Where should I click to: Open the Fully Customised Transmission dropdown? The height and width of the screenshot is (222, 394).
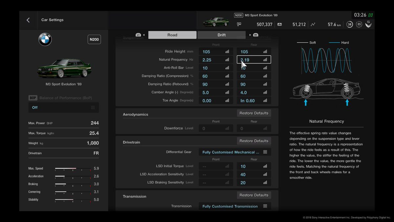235,206
